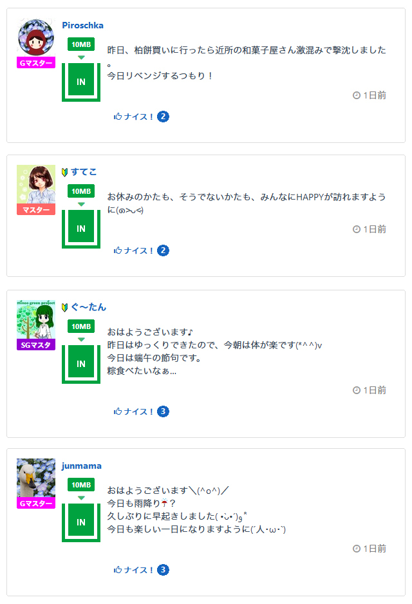Open すてこ's girl avatar thumbnail

35,184
